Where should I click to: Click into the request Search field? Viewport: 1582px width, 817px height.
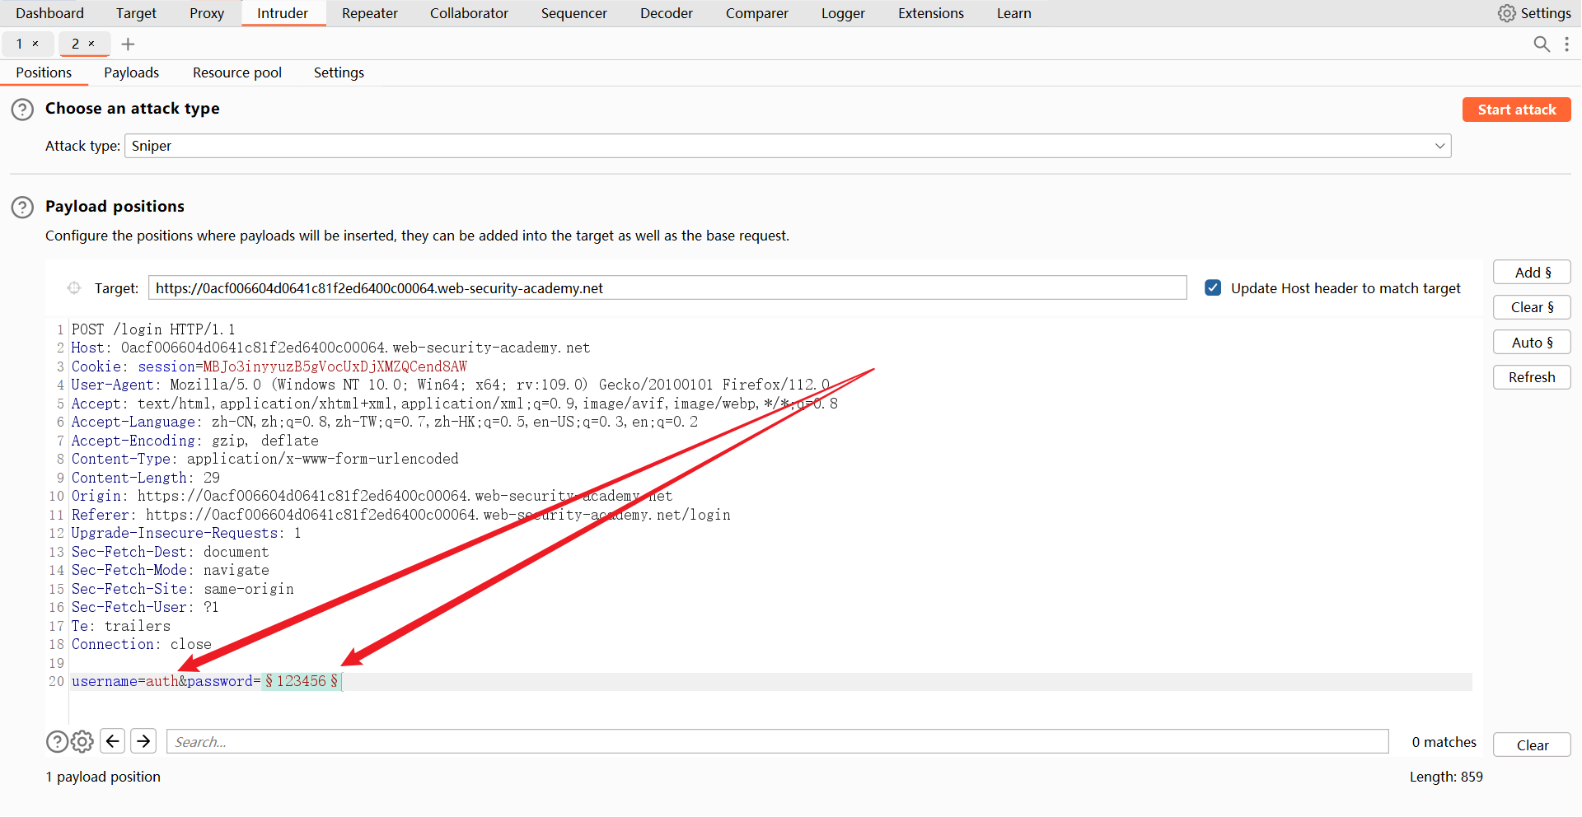777,742
